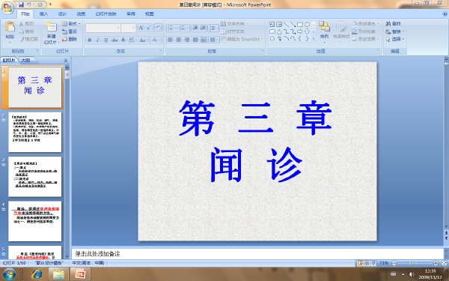Switch to the 动画 ribbon tab

(x=81, y=13)
